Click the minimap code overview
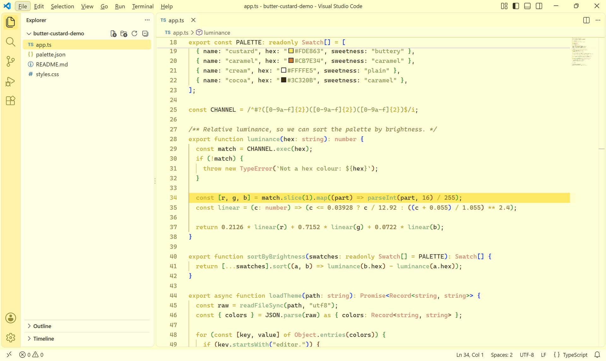Viewport: 606px width, 361px height. coord(582,52)
